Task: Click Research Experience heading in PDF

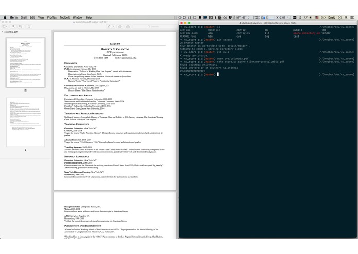Action: click(76, 157)
